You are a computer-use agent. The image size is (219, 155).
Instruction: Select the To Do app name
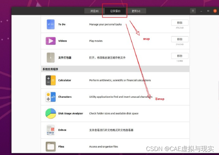(x=62, y=24)
